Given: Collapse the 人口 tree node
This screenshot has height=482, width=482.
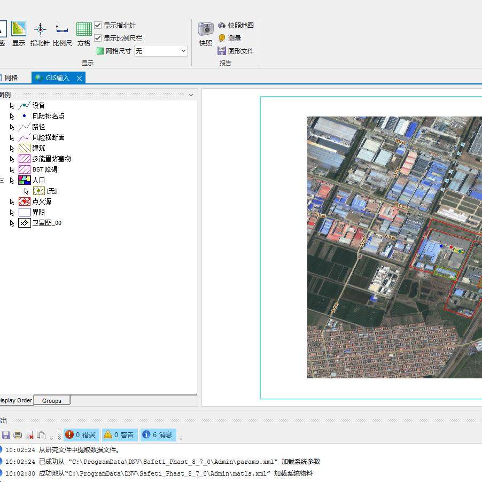Looking at the screenshot, I should coord(2,181).
